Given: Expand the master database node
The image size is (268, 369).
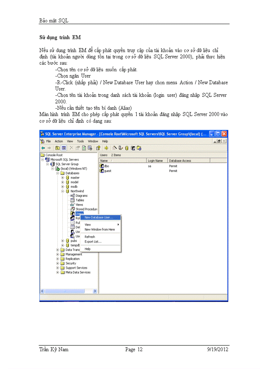Looking at the screenshot, I should click(x=63, y=177).
